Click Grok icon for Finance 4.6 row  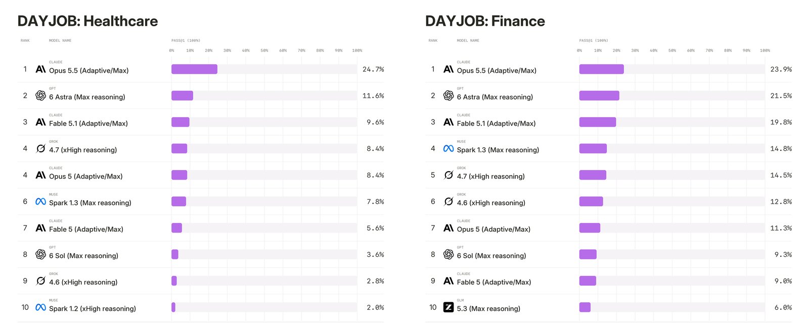[448, 201]
